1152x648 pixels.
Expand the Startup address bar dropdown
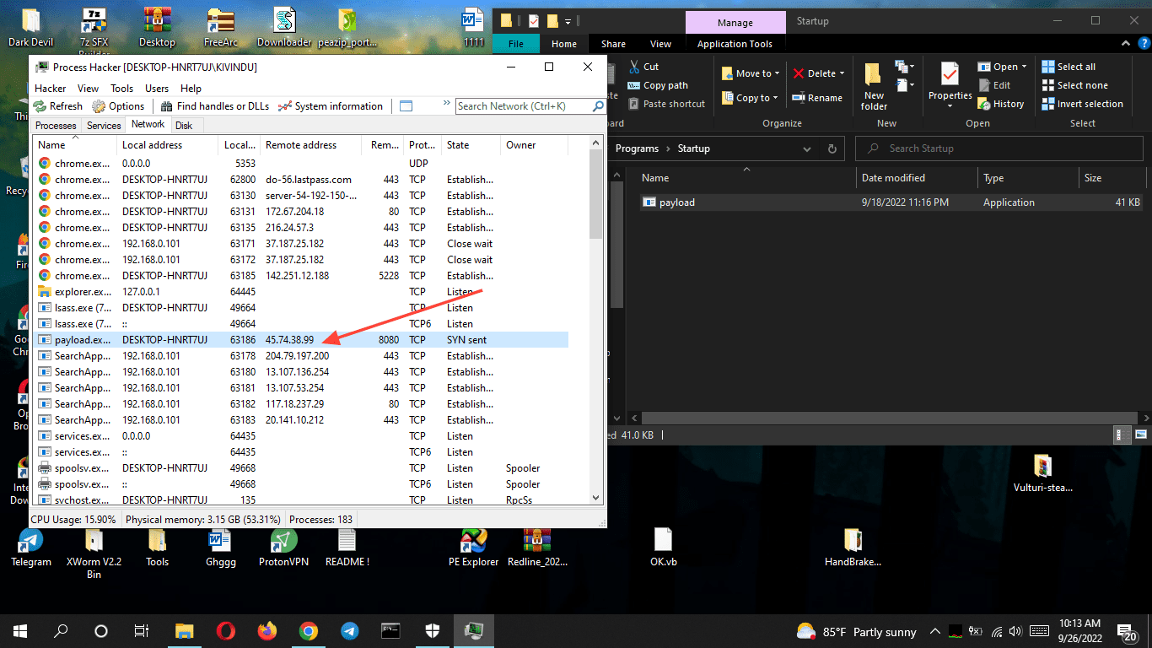pos(809,148)
